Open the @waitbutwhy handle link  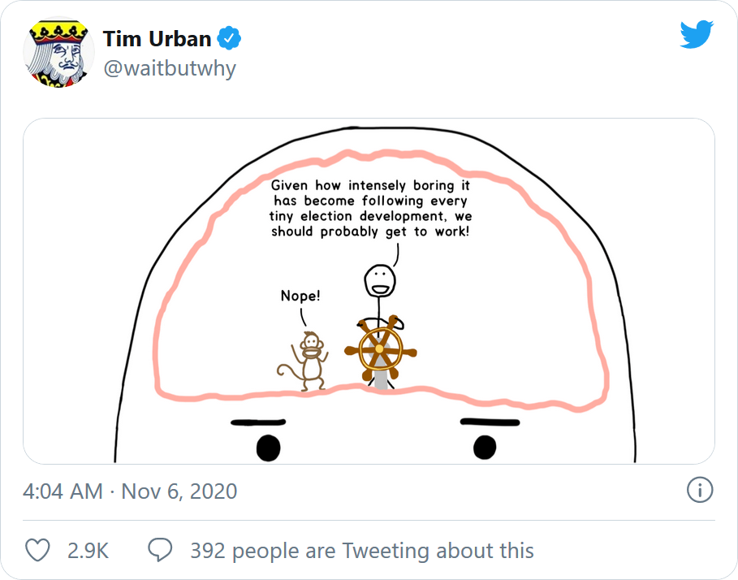(x=170, y=69)
